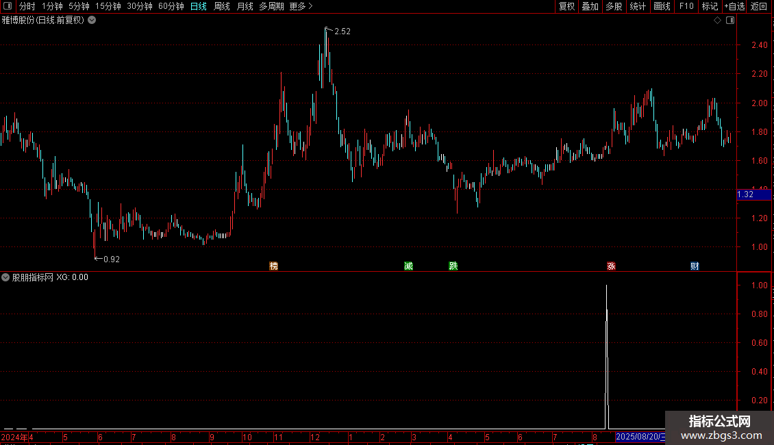
Task: Switch to 周线 weekly chart
Action: (x=222, y=6)
